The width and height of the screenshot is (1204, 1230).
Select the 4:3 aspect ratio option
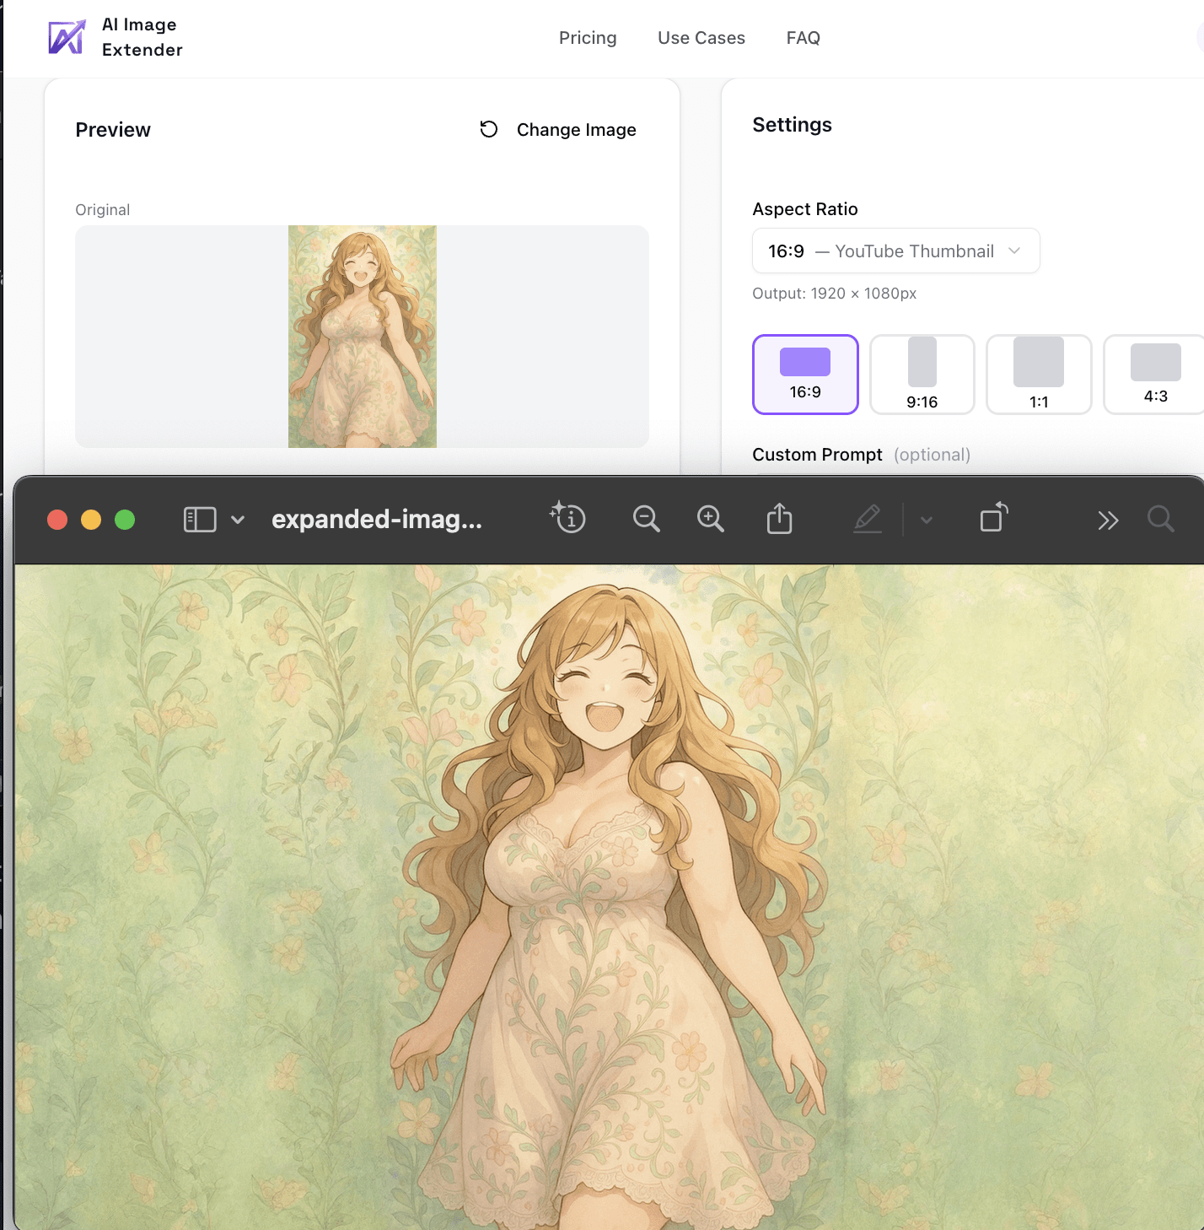pos(1154,374)
